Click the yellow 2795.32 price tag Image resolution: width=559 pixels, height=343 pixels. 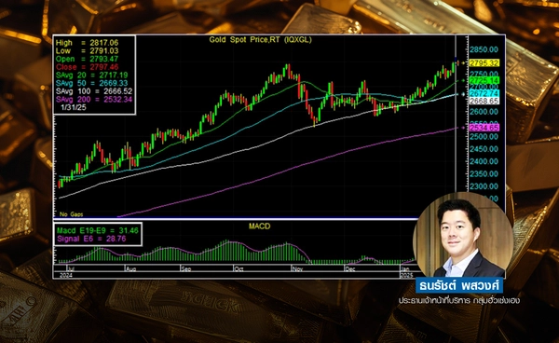(484, 63)
